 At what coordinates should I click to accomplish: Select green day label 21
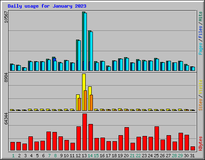tap(132, 156)
